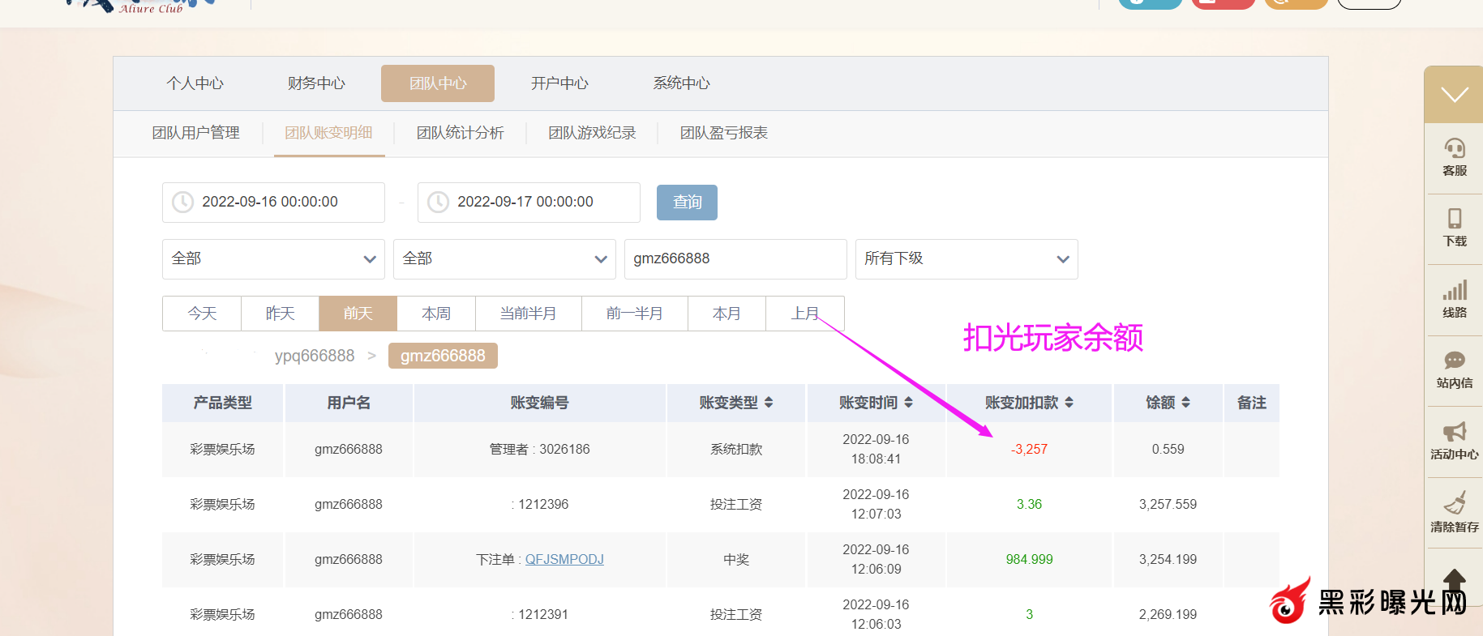This screenshot has height=636, width=1483.
Task: Open bet order link QFJSMPODJ
Action: tap(564, 560)
